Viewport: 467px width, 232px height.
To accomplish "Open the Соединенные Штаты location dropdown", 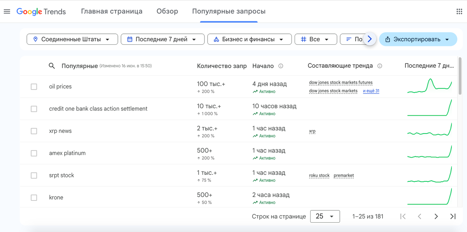I will tap(72, 39).
